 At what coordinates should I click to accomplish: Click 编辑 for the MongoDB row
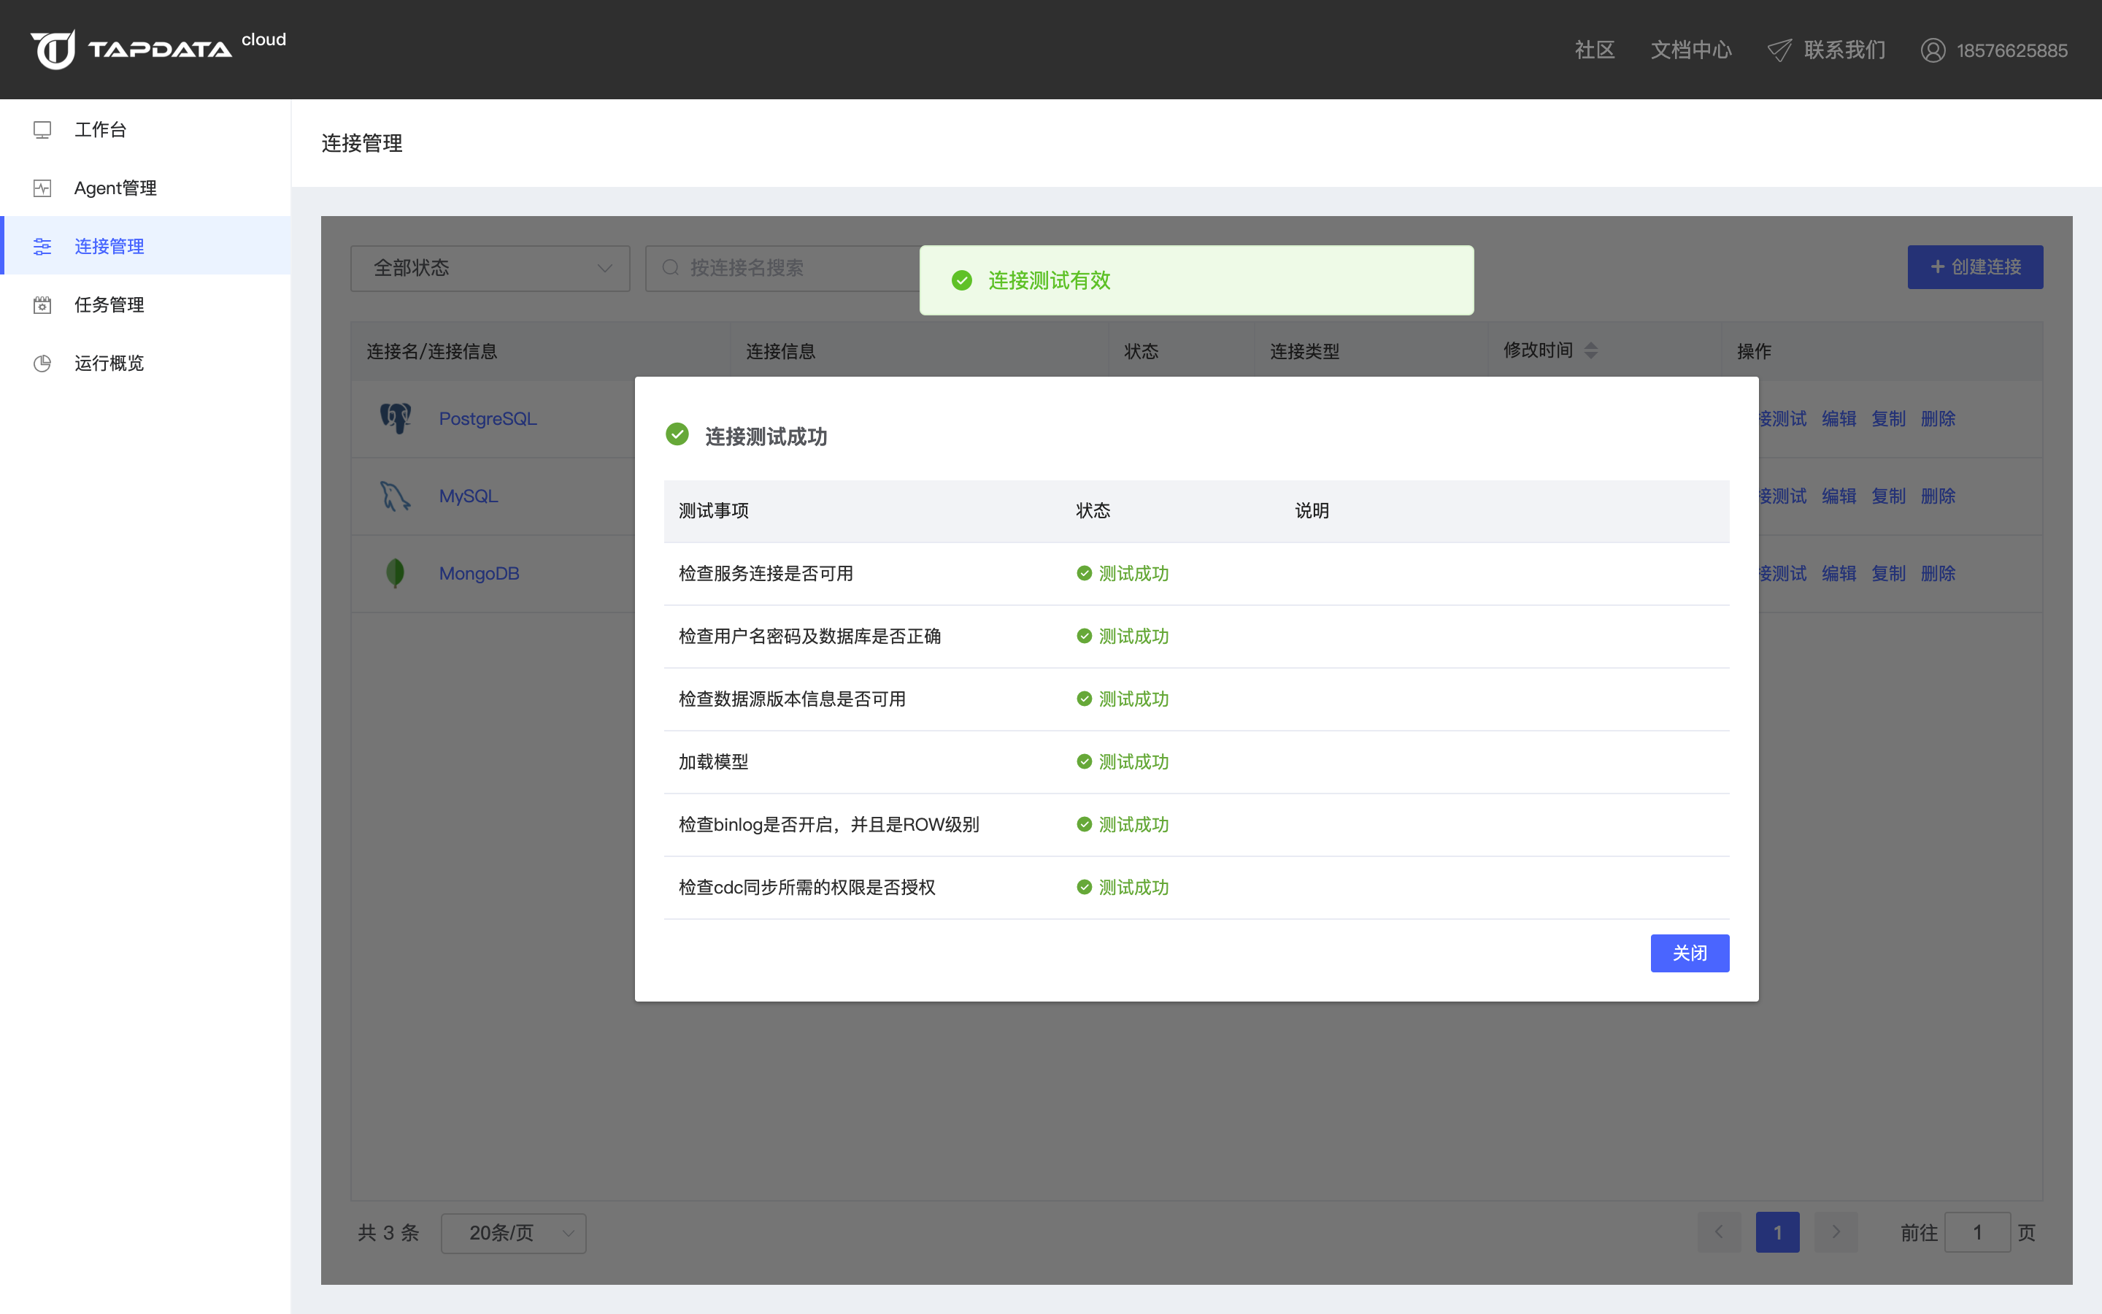(x=1838, y=573)
